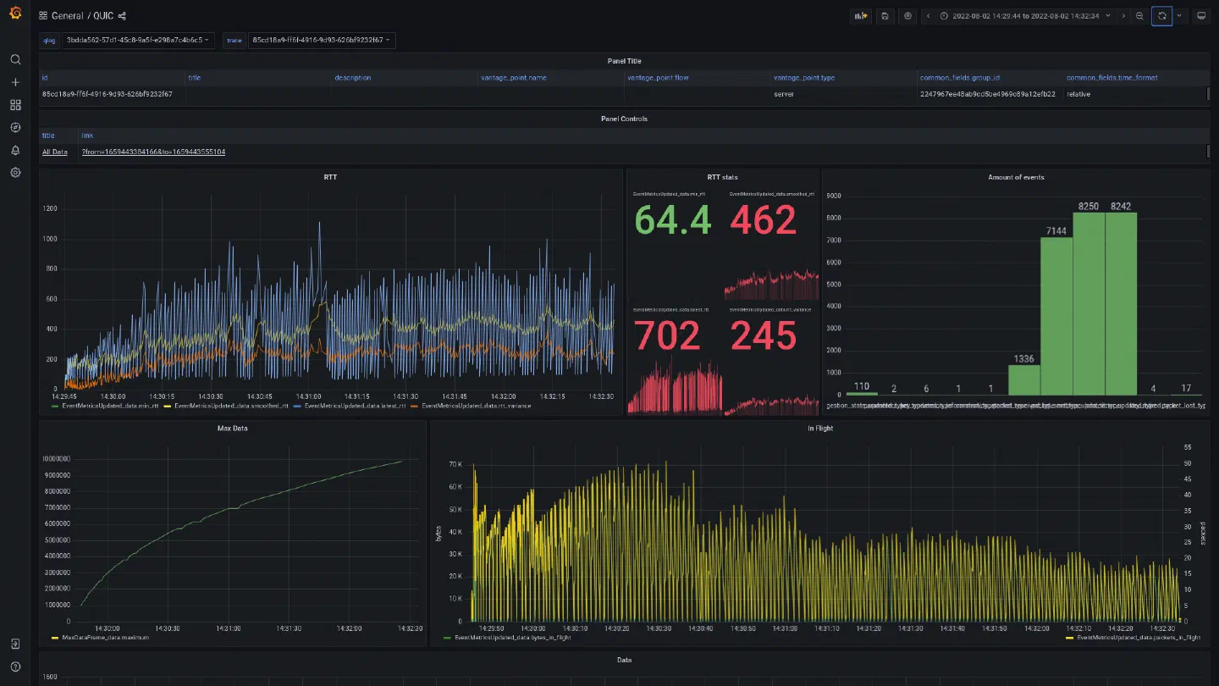Click the Create plus icon in sidebar
This screenshot has height=686, width=1219.
(15, 82)
